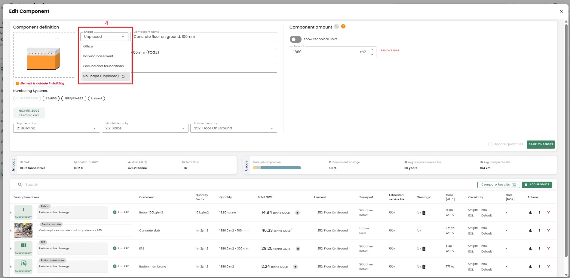Click the SAVE CHANGES button
570x278 pixels.
tap(541, 144)
